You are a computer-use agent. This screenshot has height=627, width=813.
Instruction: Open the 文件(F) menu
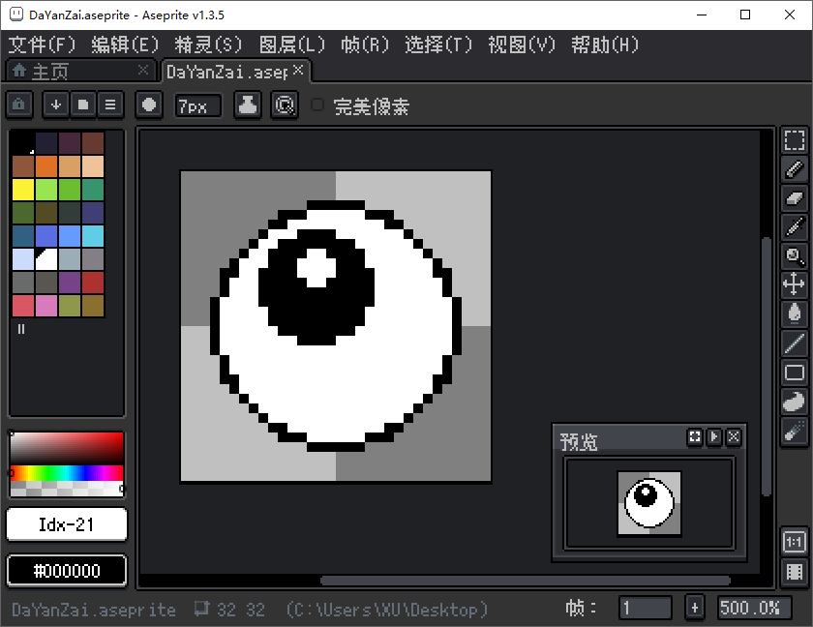pyautogui.click(x=42, y=45)
